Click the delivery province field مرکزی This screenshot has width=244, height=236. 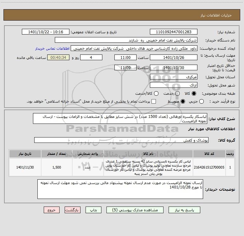click(174, 77)
